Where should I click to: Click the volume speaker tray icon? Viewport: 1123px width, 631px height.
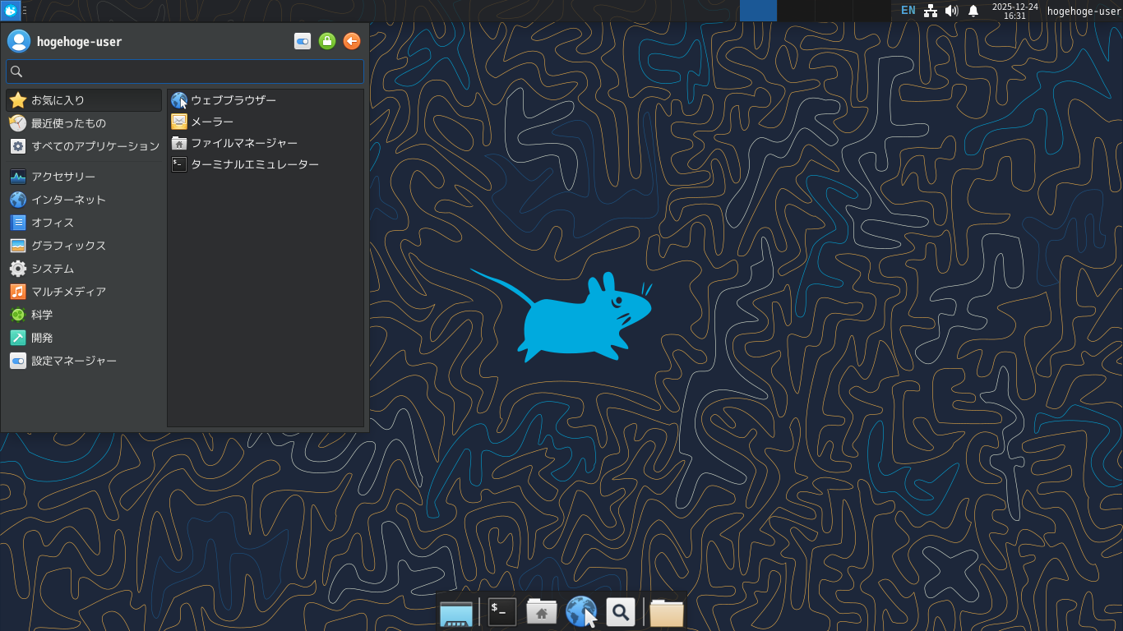(952, 11)
